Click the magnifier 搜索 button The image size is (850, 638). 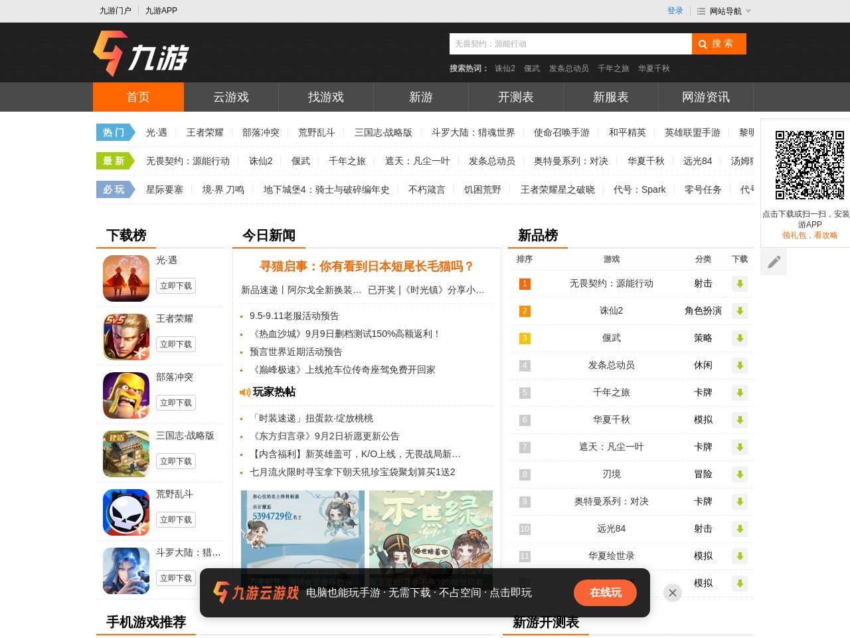click(719, 44)
